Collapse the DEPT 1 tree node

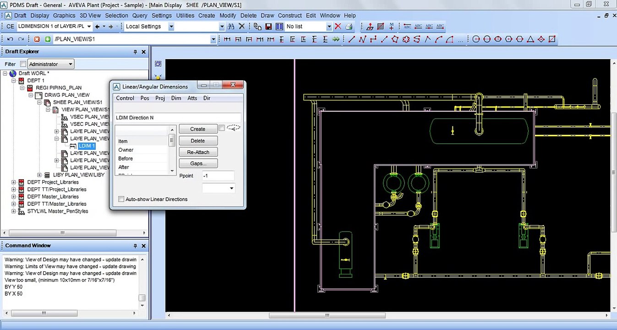[14, 81]
